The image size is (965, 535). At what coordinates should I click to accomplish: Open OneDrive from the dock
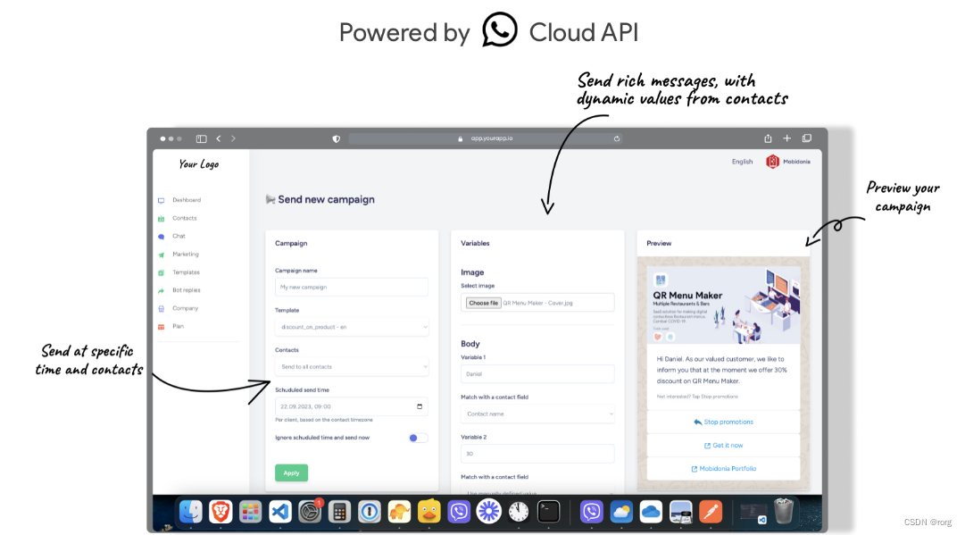[651, 512]
